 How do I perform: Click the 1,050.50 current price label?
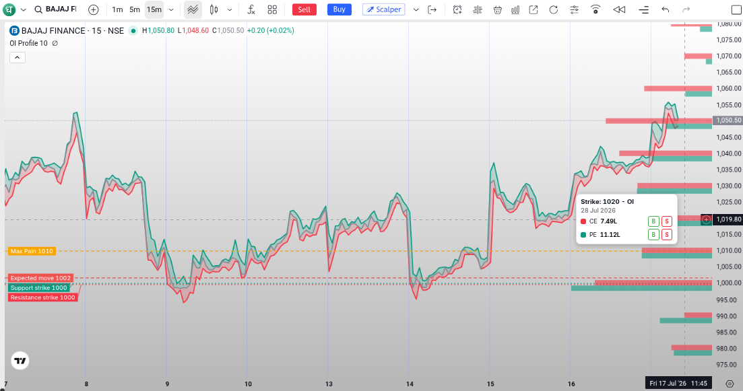(729, 120)
